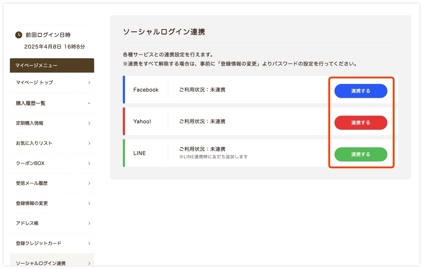This screenshot has width=423, height=269.
Task: Click the clock icon beside 前回ログイン日時
Action: (x=19, y=35)
